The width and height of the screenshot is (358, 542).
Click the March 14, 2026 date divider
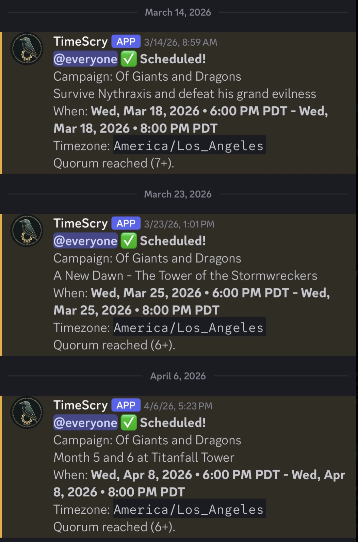click(x=178, y=12)
